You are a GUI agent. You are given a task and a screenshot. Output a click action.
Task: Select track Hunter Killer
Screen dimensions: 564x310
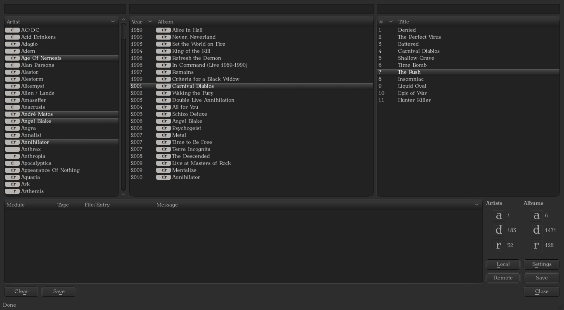point(468,100)
